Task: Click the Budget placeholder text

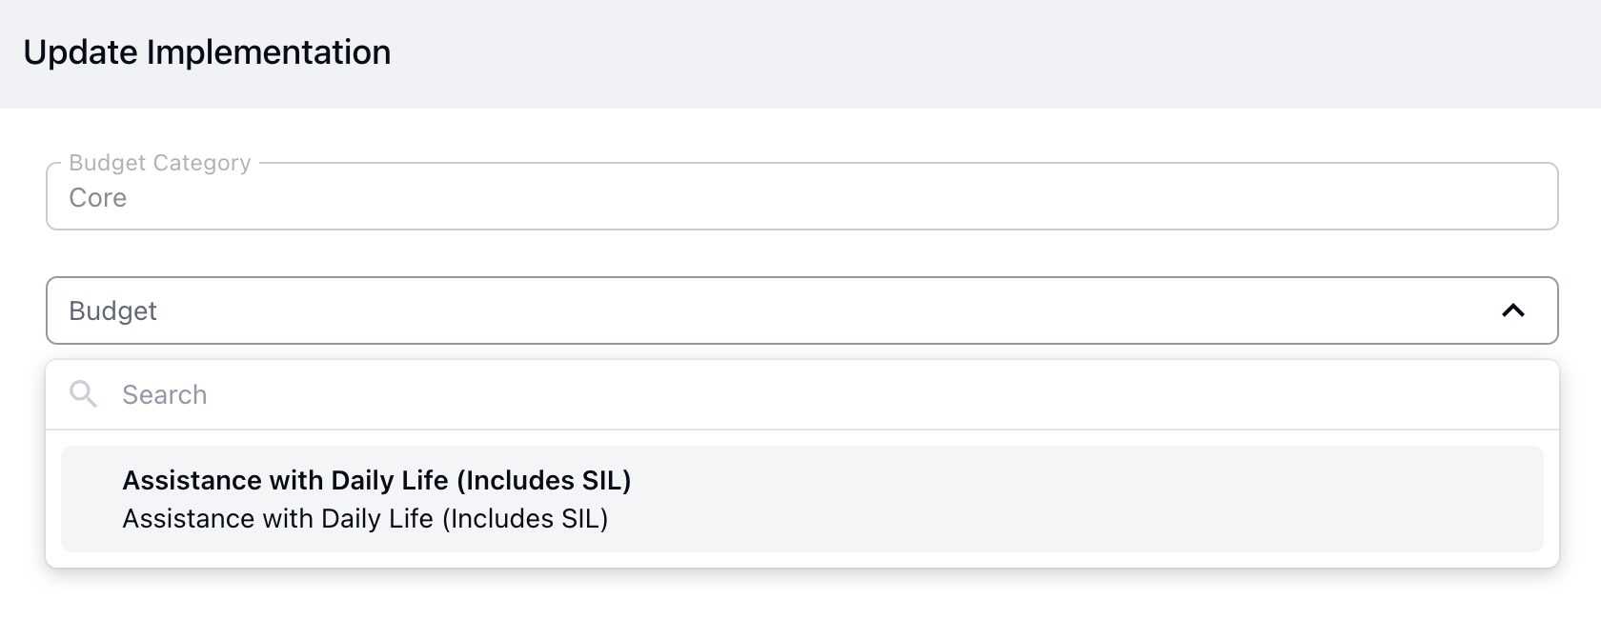Action: 112,311
